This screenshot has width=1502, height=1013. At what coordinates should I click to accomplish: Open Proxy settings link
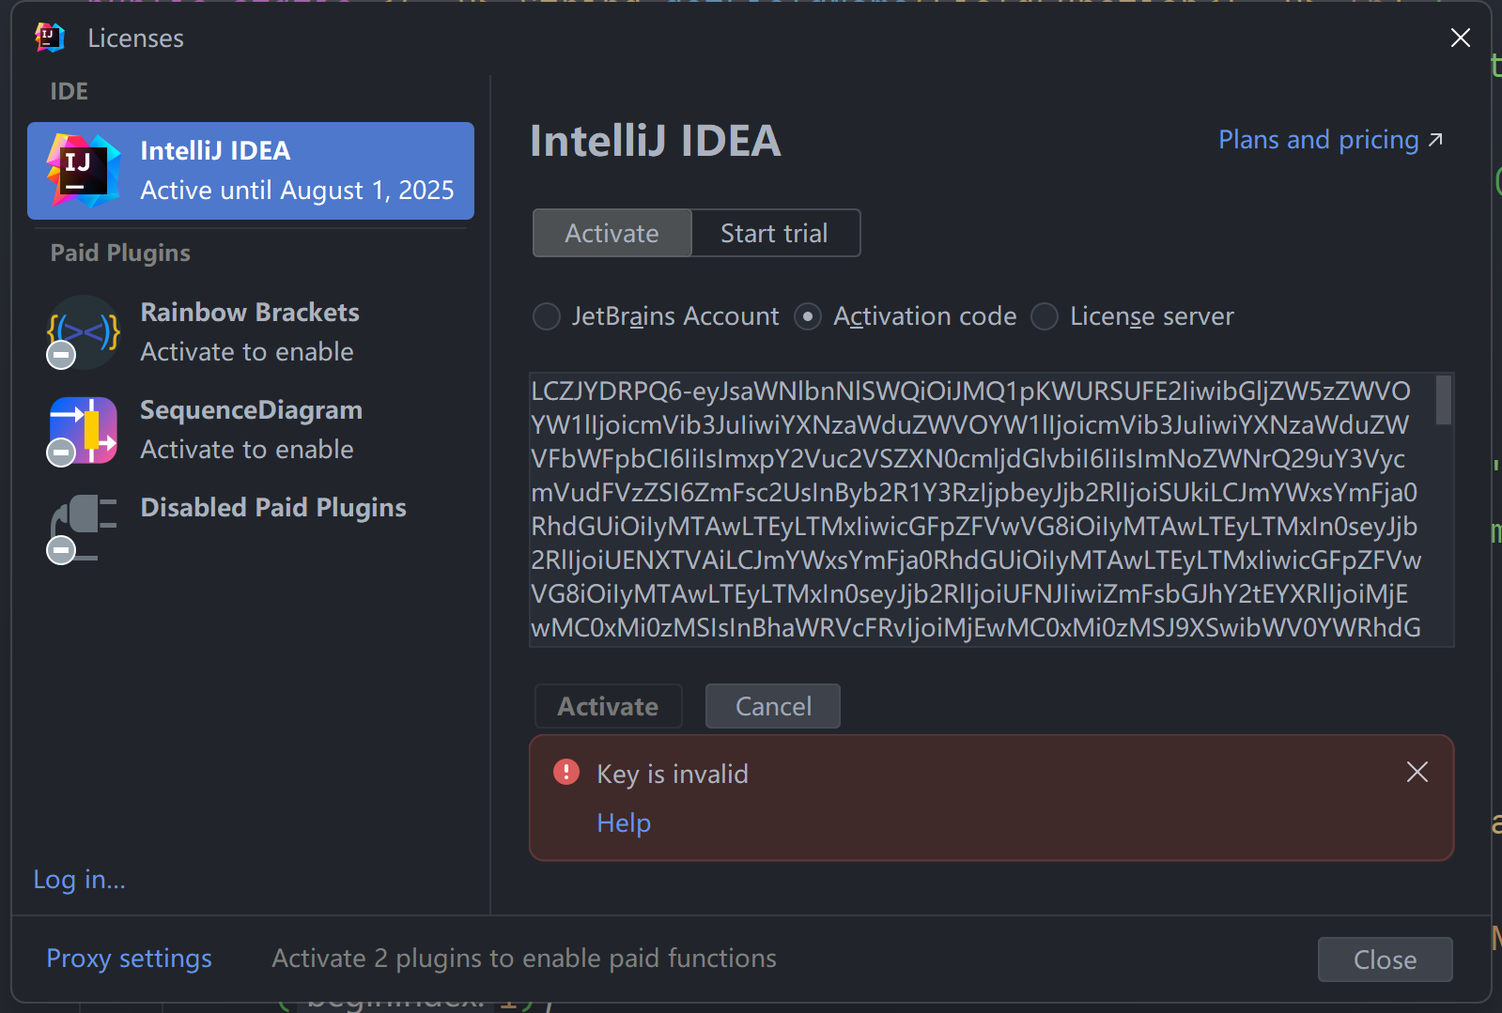[x=130, y=958]
